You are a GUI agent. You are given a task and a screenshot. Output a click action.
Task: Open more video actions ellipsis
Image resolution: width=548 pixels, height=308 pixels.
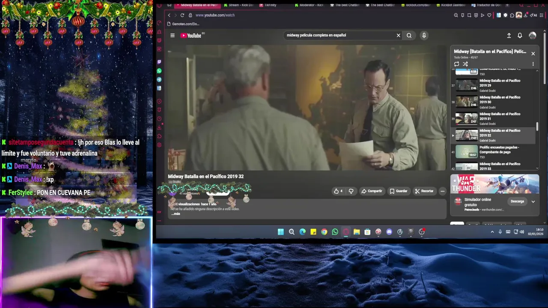[442, 191]
